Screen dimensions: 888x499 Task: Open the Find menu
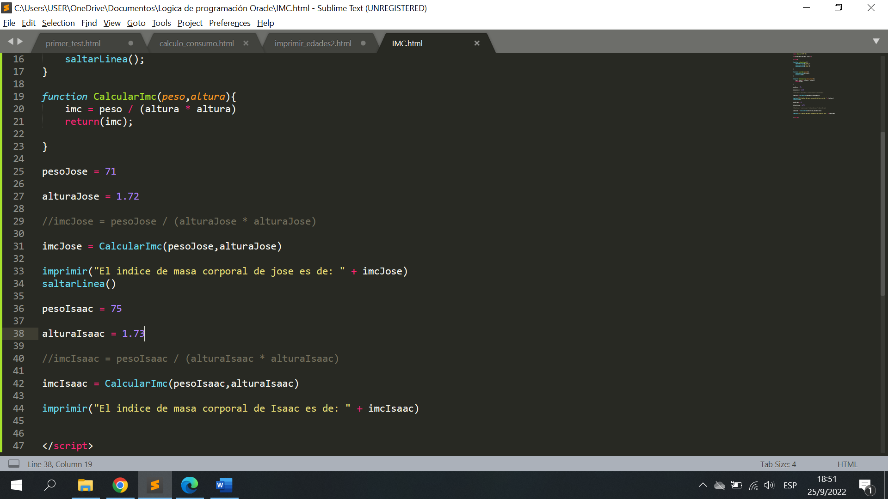point(89,23)
